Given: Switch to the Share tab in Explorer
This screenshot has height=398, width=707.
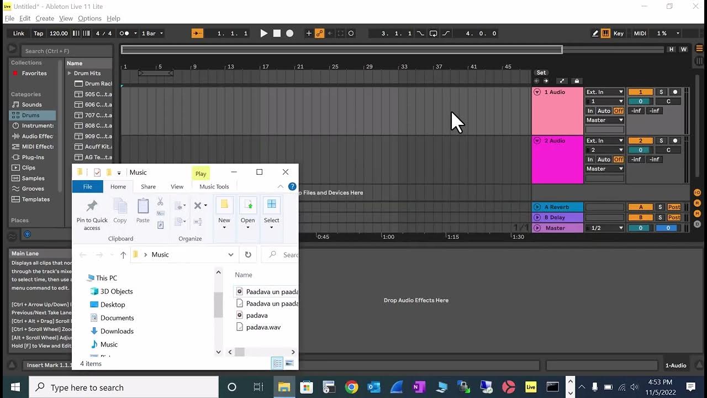Looking at the screenshot, I should click(x=148, y=187).
